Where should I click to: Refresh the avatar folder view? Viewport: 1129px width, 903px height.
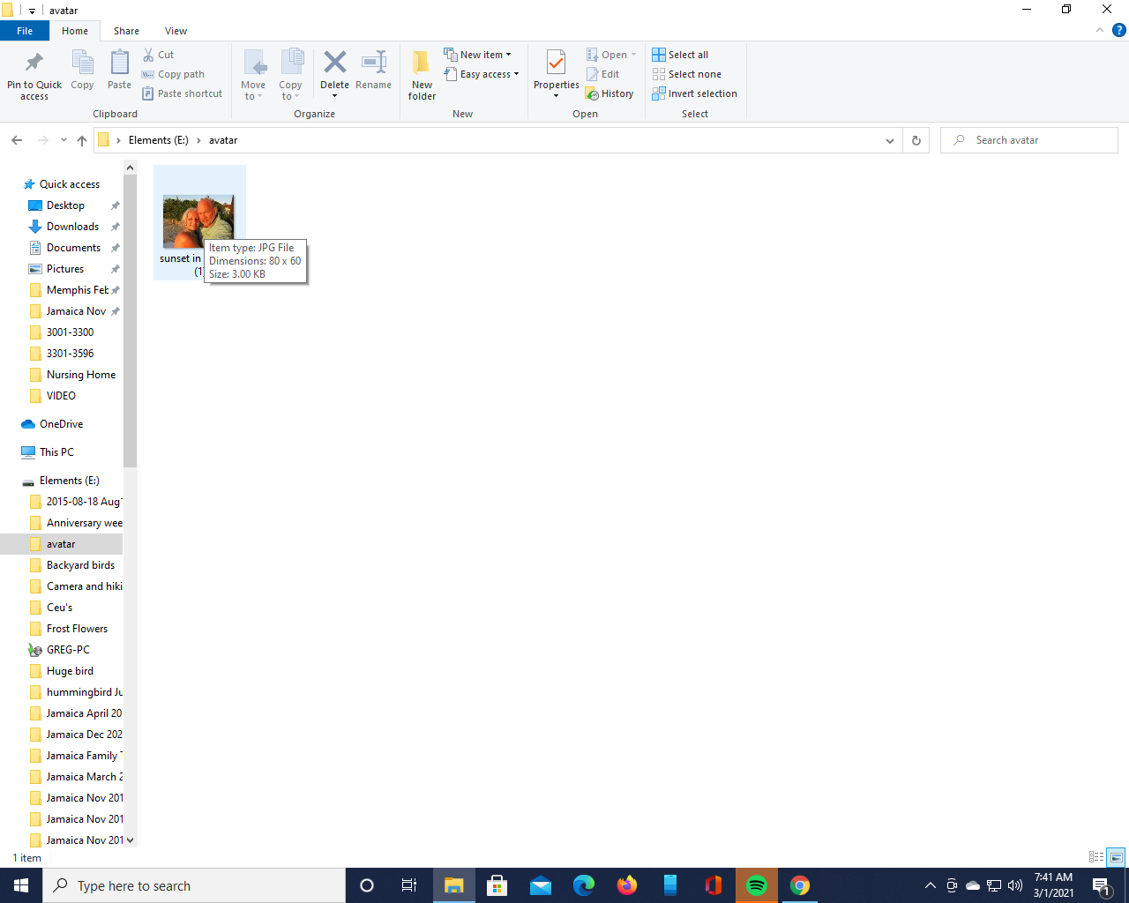tap(916, 140)
